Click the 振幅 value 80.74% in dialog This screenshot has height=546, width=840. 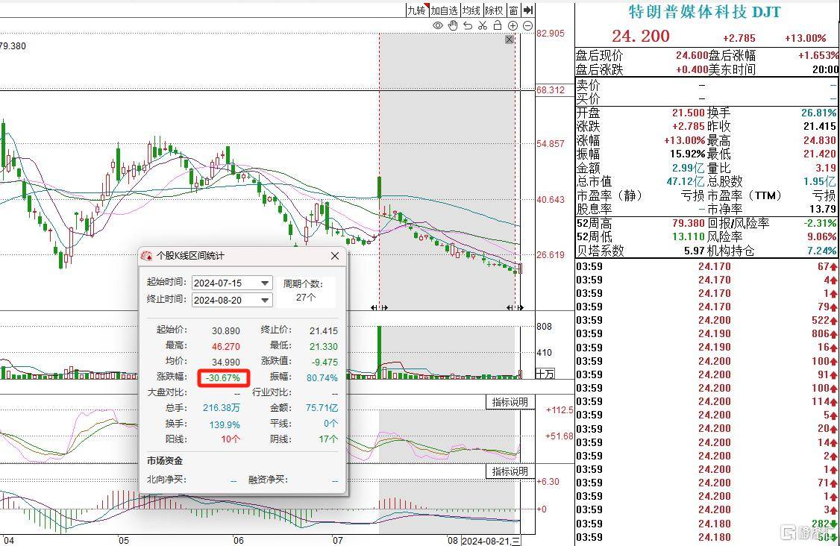pos(322,377)
